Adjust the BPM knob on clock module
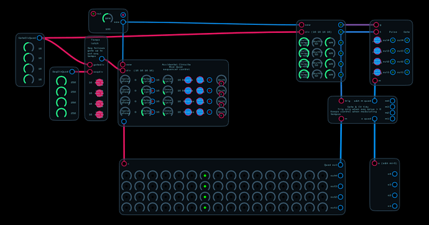The height and width of the screenshot is (225, 429). (108, 18)
